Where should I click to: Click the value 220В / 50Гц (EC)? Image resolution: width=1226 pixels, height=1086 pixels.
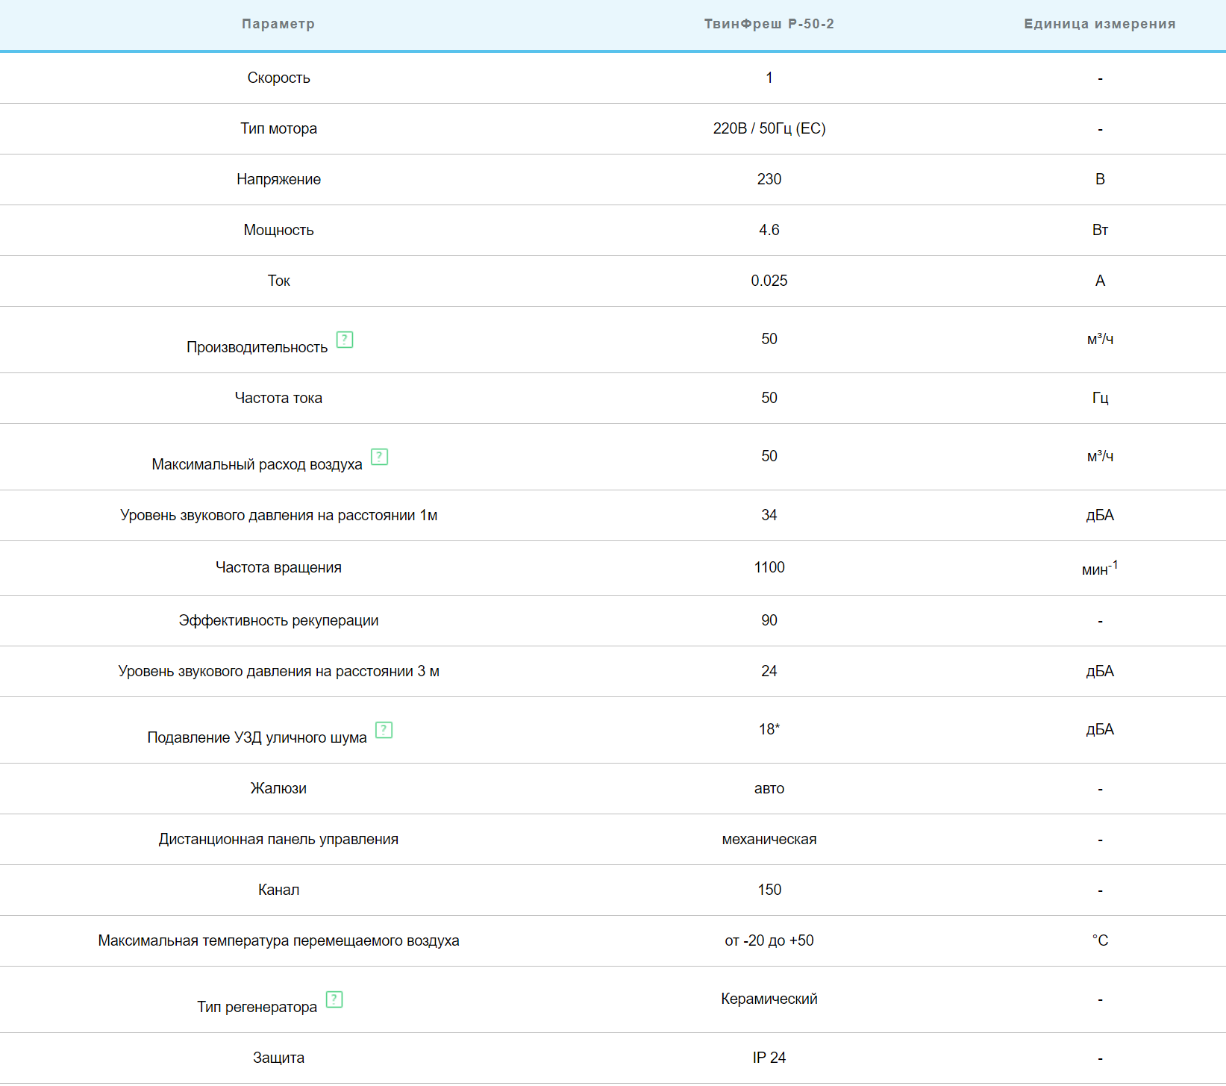tap(769, 128)
